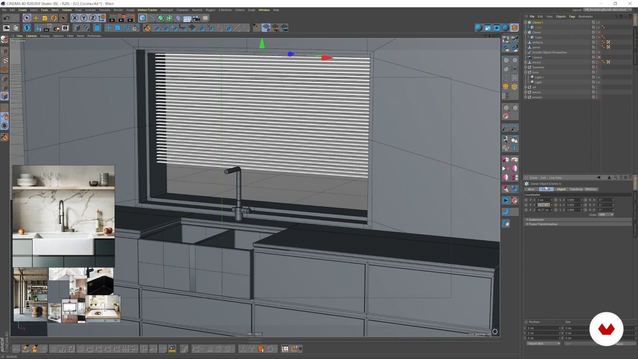Open the Content Browser side tab

(635, 38)
